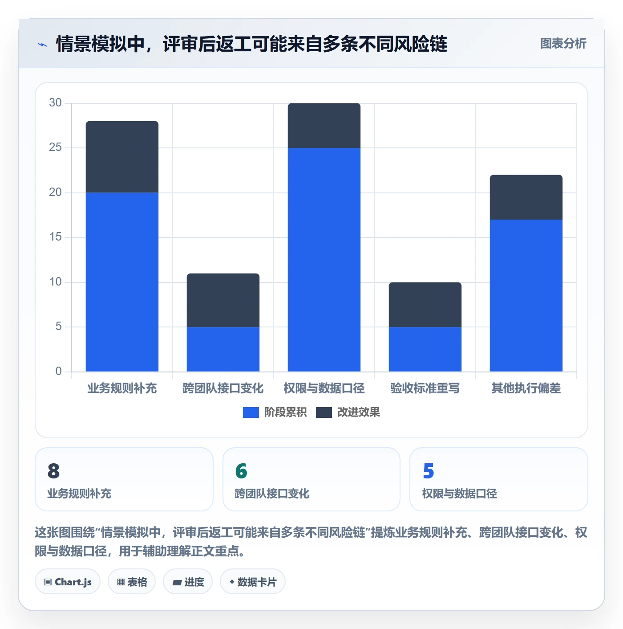Select the 表格 tag chip
This screenshot has width=623, height=629.
[132, 582]
